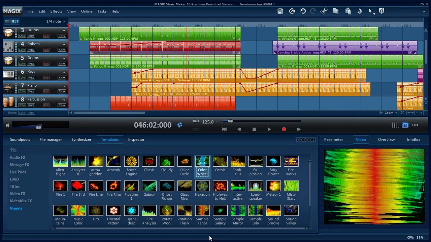Mute track 4 Robota
431x242 pixels.
(31, 50)
